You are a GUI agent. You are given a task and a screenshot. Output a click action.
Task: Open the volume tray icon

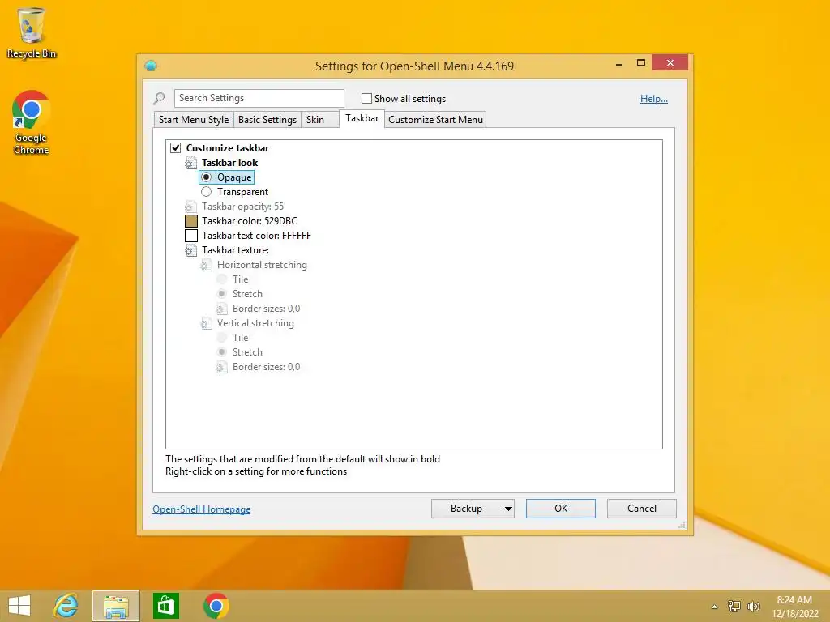[x=753, y=606]
